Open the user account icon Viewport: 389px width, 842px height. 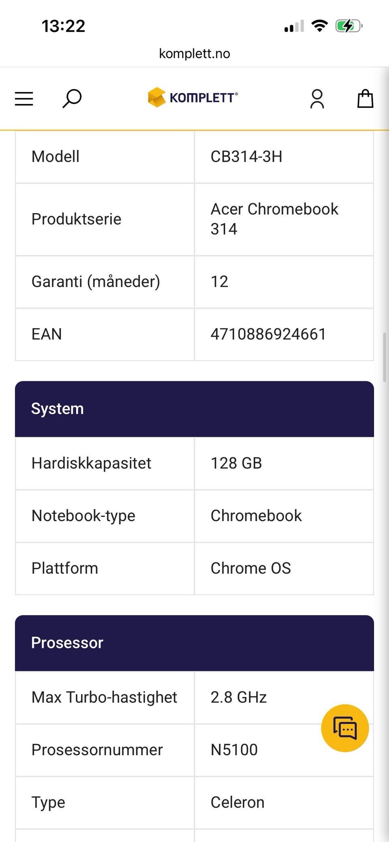coord(317,99)
